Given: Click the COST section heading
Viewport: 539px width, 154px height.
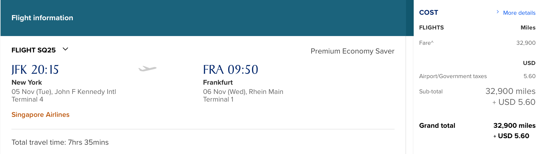Looking at the screenshot, I should coord(428,13).
